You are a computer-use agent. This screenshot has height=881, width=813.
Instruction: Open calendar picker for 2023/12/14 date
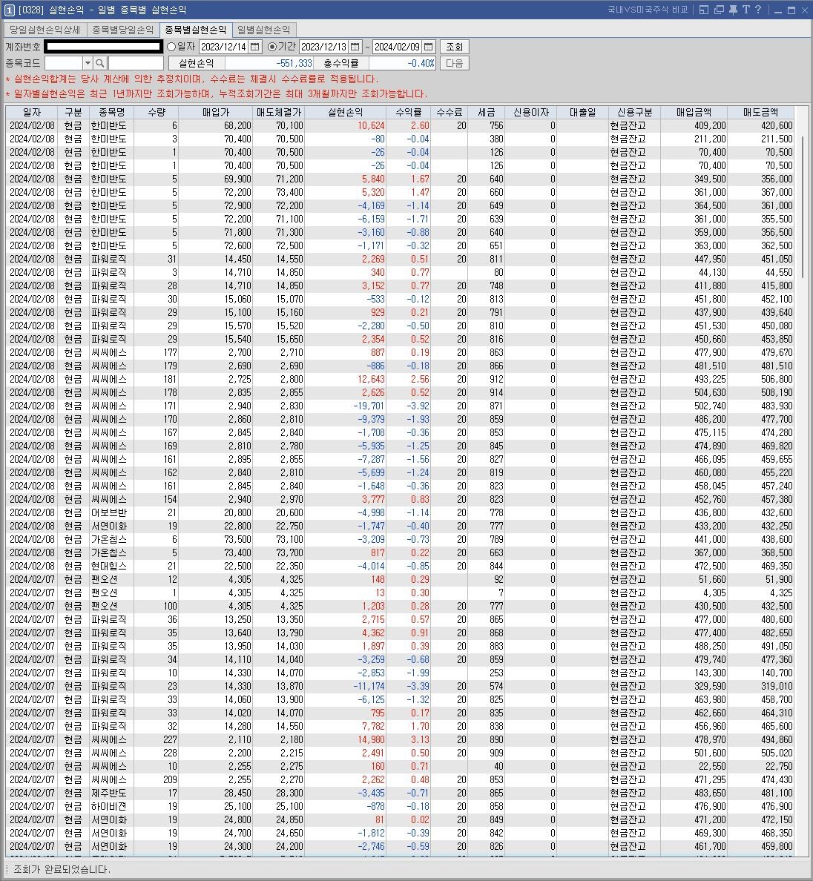[x=255, y=47]
